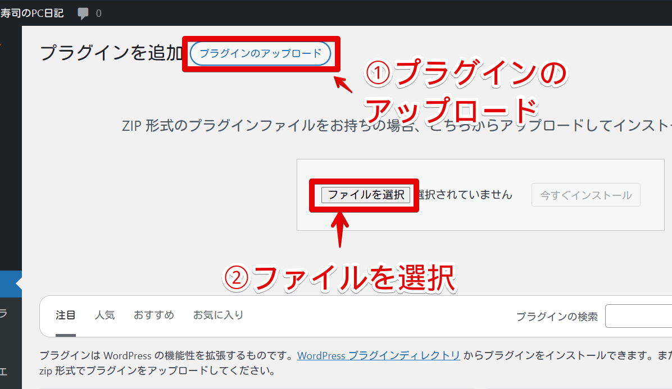Image resolution: width=672 pixels, height=389 pixels.
Task: Switch to the 注目 tab
Action: 66,315
